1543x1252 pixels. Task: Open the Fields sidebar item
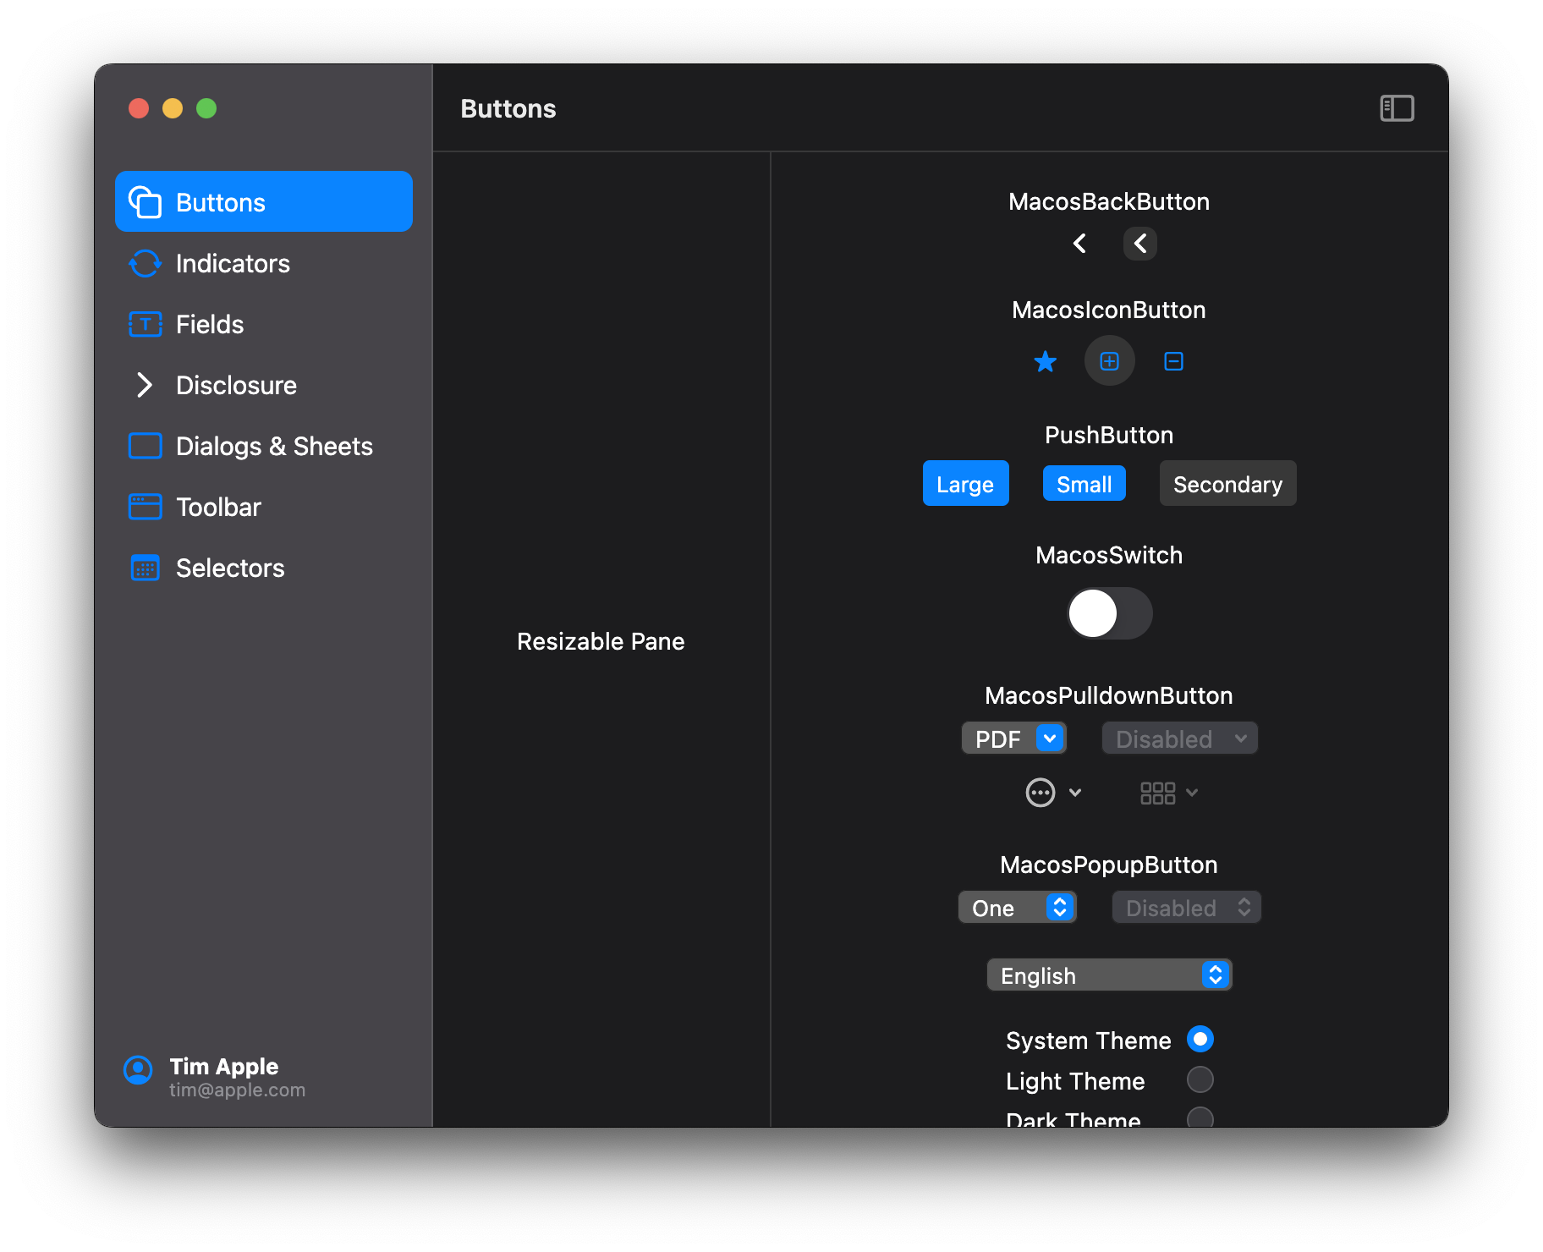click(264, 324)
